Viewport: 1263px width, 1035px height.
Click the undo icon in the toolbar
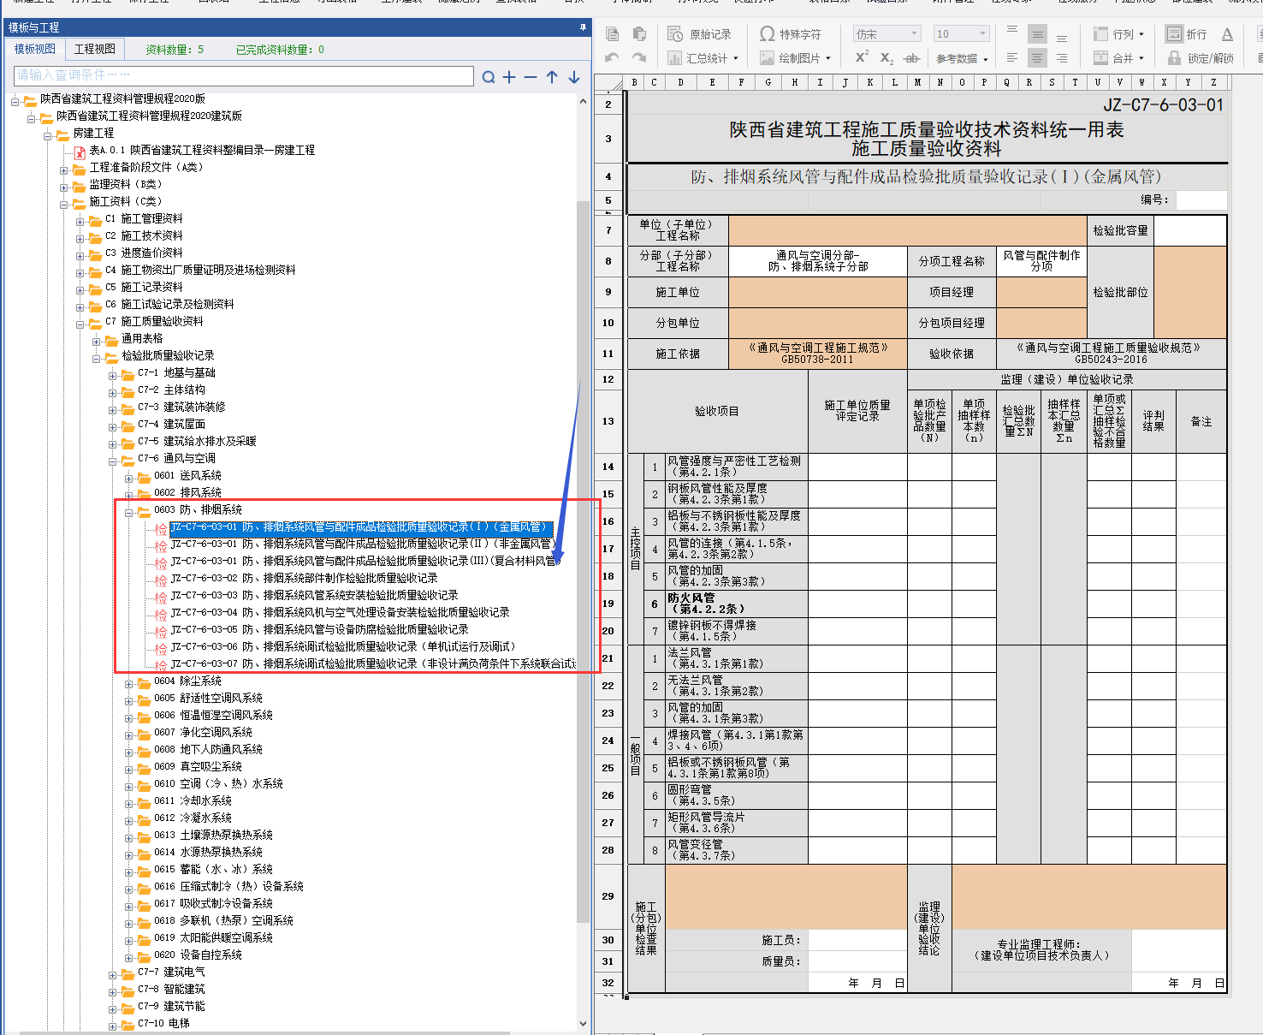coord(612,58)
